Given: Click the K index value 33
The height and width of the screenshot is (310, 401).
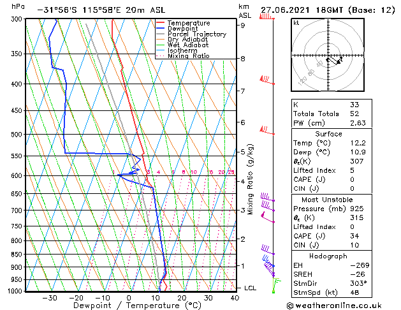Looking at the screenshot, I should coord(354,105).
